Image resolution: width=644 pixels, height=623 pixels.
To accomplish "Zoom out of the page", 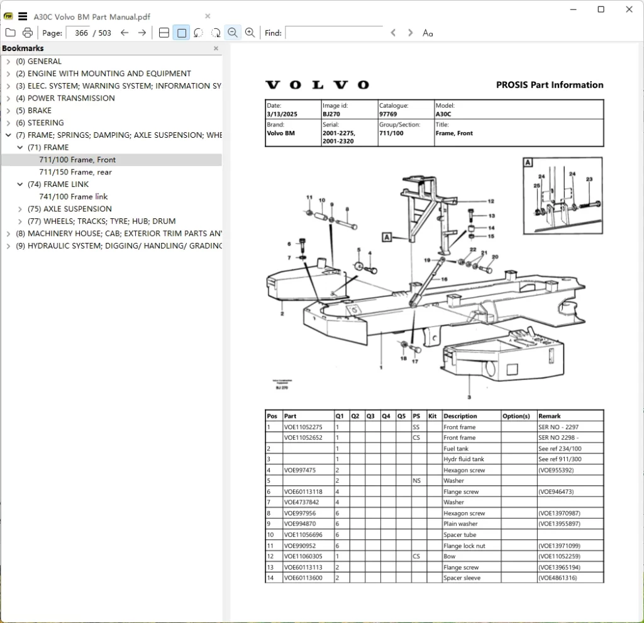I will click(233, 33).
